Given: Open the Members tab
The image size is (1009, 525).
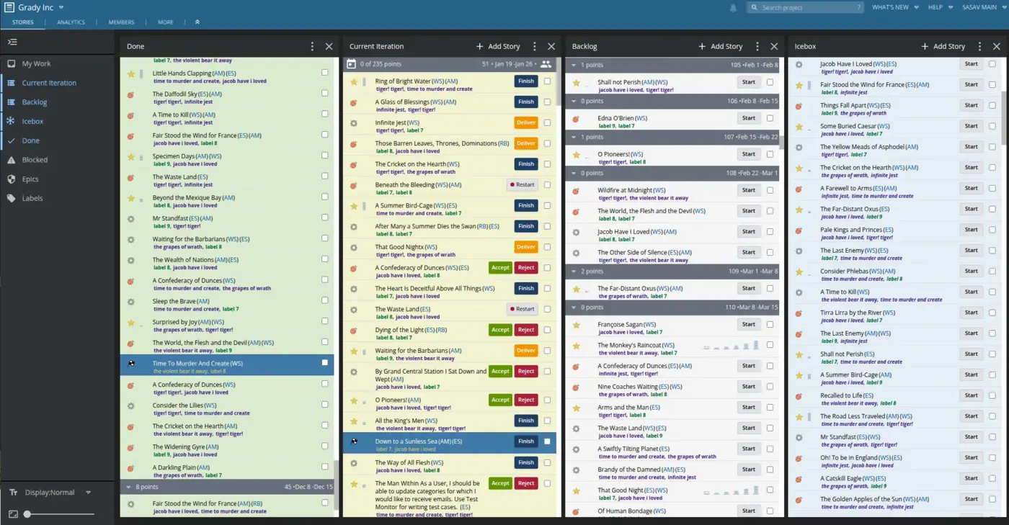Looking at the screenshot, I should point(121,22).
